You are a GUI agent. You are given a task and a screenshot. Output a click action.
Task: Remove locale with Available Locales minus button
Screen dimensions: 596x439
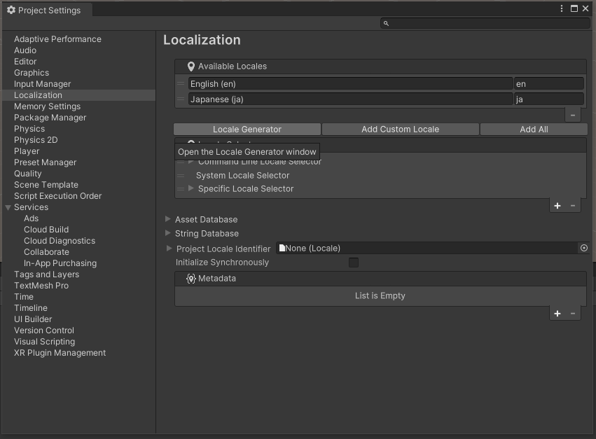572,115
